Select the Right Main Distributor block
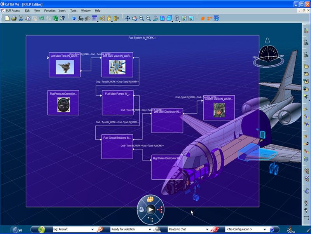Screen dimensions: 311x234 click(x=167, y=167)
